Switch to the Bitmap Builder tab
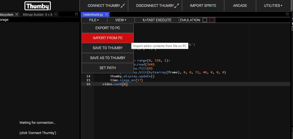Screen dimensions: 293x139 tap(37, 14)
